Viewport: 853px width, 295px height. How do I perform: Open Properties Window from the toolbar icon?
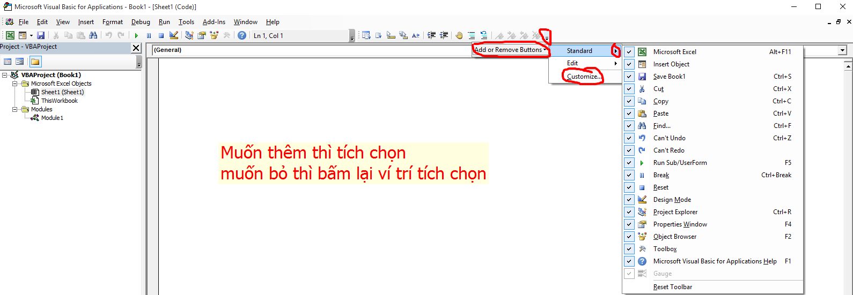[202, 35]
